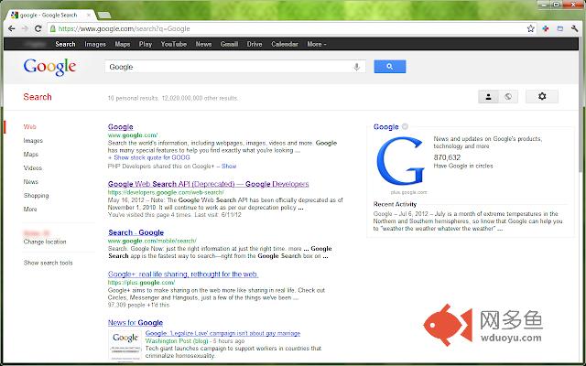
Task: Click the colorful extension icon in toolbar
Action: click(x=546, y=28)
